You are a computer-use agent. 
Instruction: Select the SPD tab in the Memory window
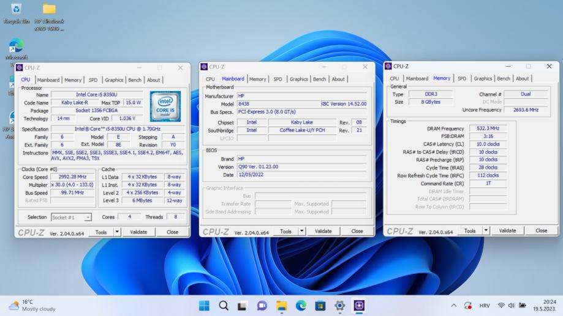[x=462, y=79]
